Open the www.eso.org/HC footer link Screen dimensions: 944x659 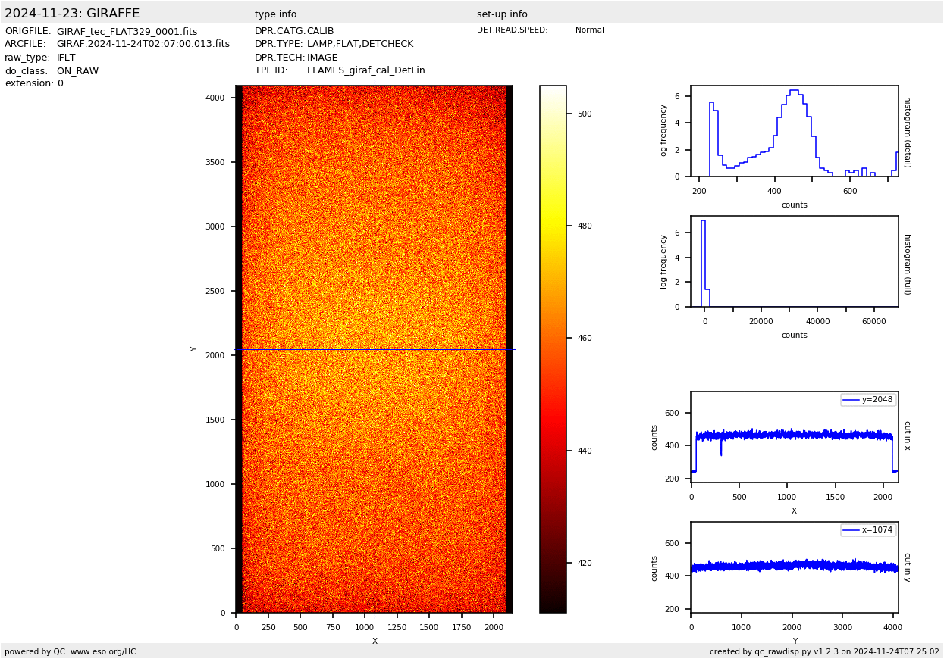(97, 651)
